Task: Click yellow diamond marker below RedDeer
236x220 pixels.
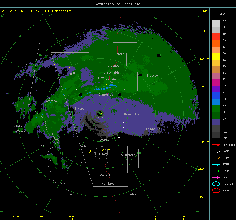Action: click(108, 85)
